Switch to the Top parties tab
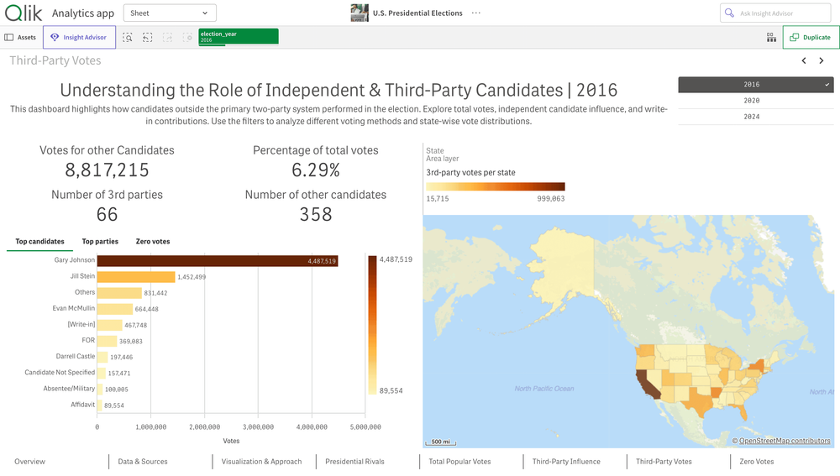 point(100,242)
